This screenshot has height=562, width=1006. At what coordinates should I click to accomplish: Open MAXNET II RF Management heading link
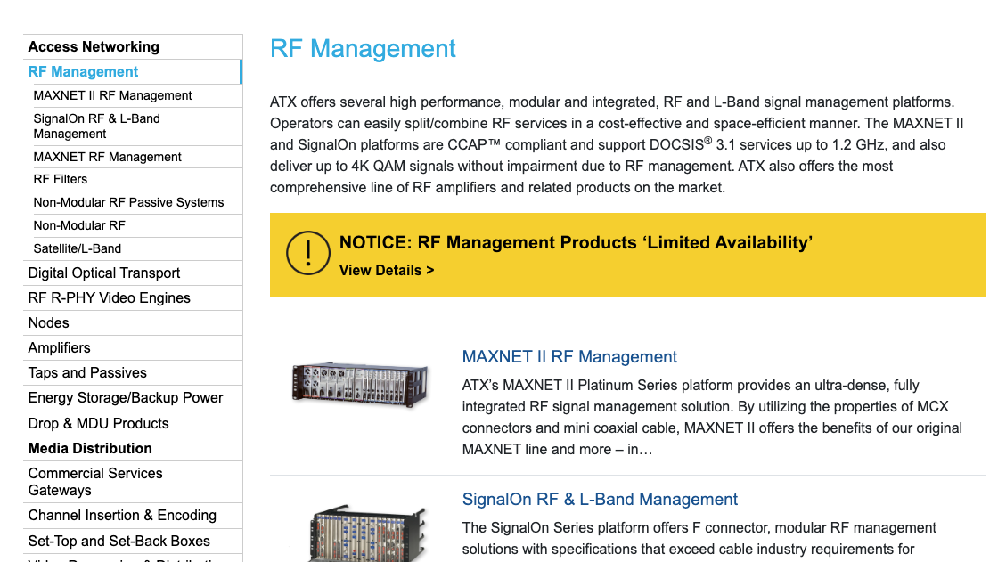coord(569,357)
